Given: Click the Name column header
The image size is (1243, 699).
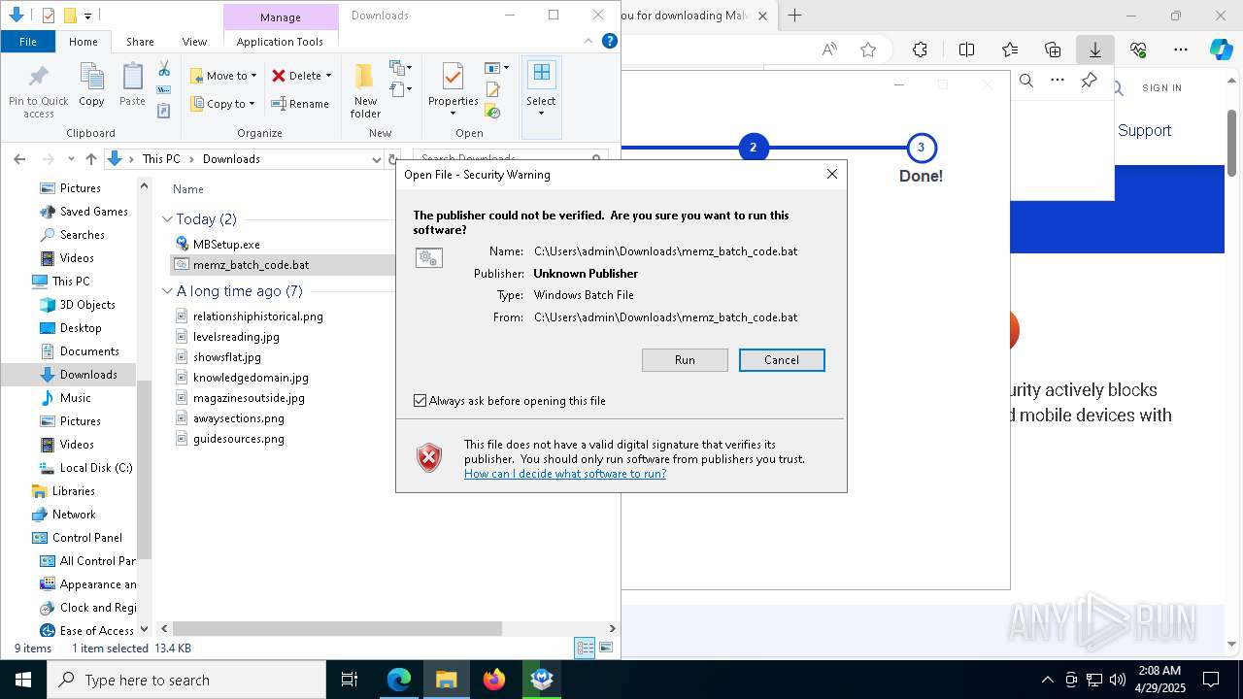Looking at the screenshot, I should 187,189.
